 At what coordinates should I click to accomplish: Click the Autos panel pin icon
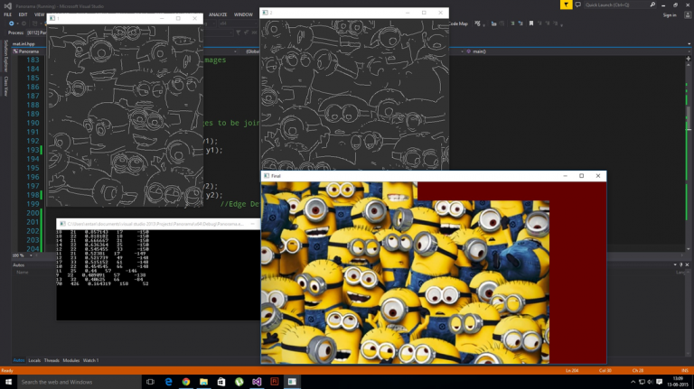pos(681,264)
